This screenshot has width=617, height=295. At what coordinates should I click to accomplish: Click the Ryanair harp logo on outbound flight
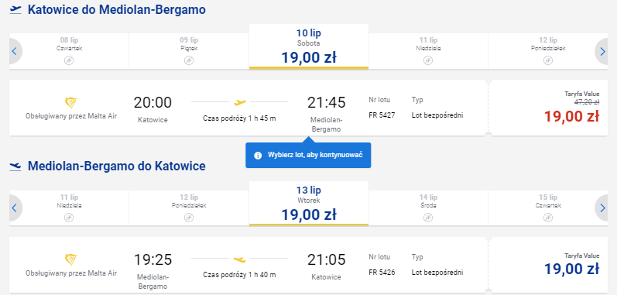point(70,103)
